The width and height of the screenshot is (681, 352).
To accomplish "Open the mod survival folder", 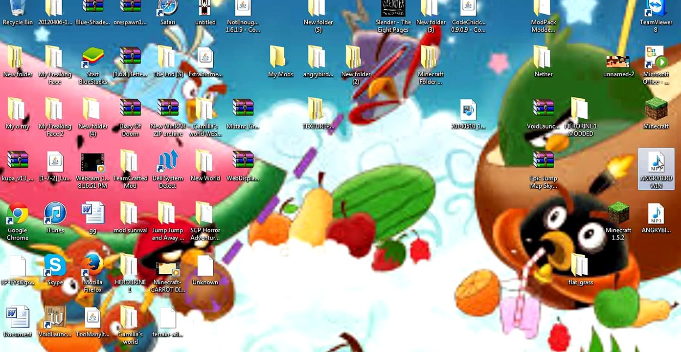I will click(130, 219).
